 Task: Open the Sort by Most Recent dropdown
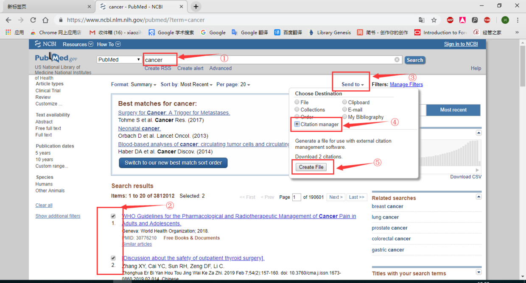pos(187,84)
